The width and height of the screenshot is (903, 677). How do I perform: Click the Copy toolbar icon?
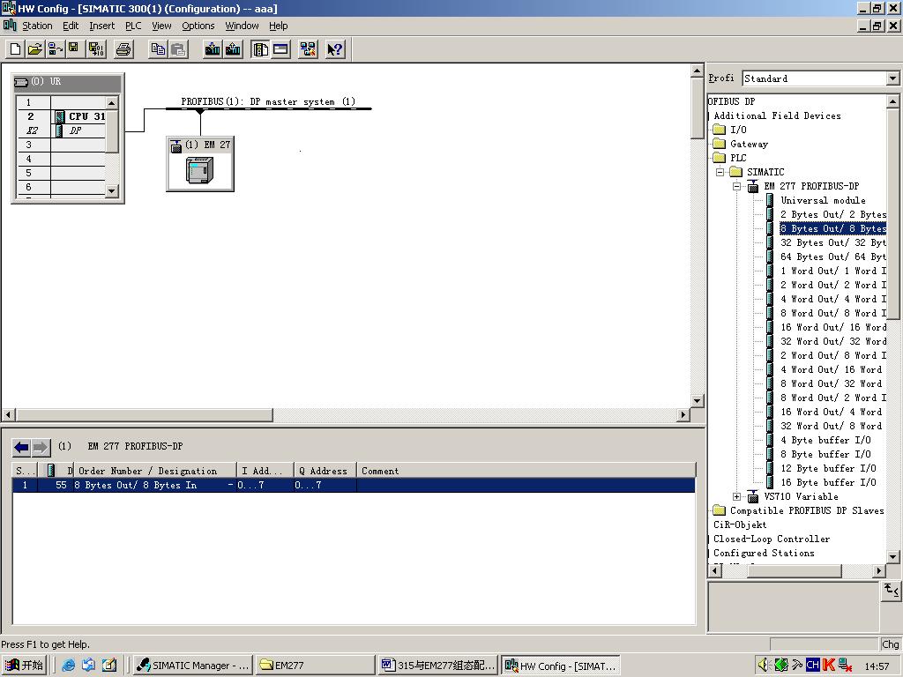point(158,49)
